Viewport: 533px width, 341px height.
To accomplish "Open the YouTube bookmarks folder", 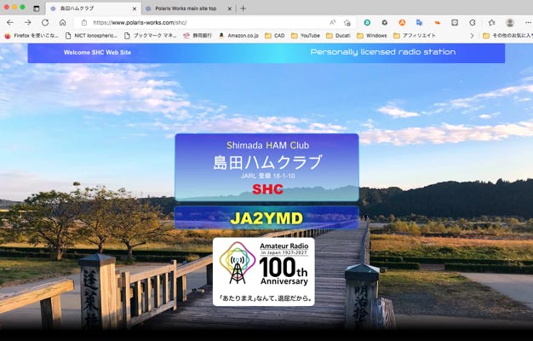I will pyautogui.click(x=305, y=36).
